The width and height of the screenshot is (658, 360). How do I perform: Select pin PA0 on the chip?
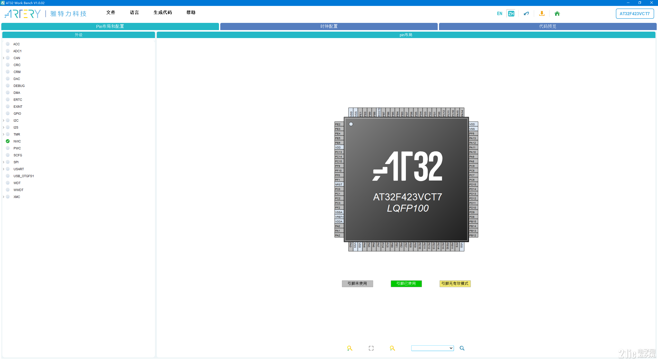click(x=339, y=226)
